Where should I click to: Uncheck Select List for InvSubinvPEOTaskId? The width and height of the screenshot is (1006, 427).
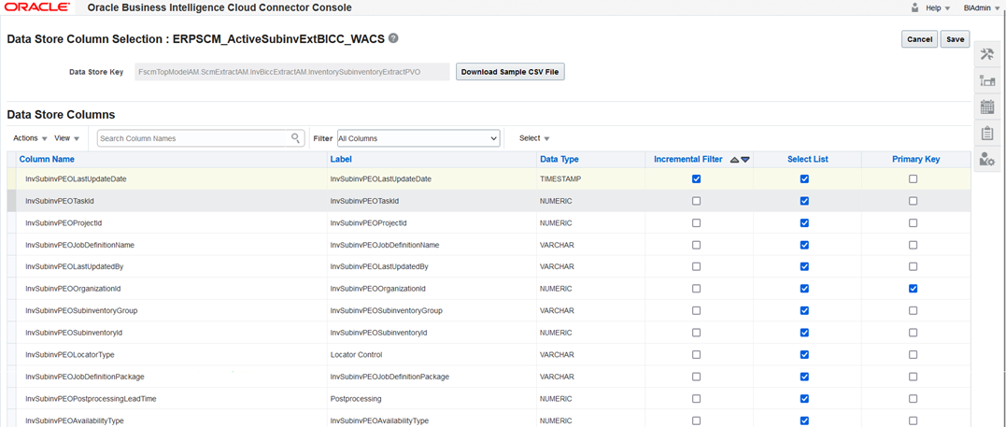click(x=804, y=201)
